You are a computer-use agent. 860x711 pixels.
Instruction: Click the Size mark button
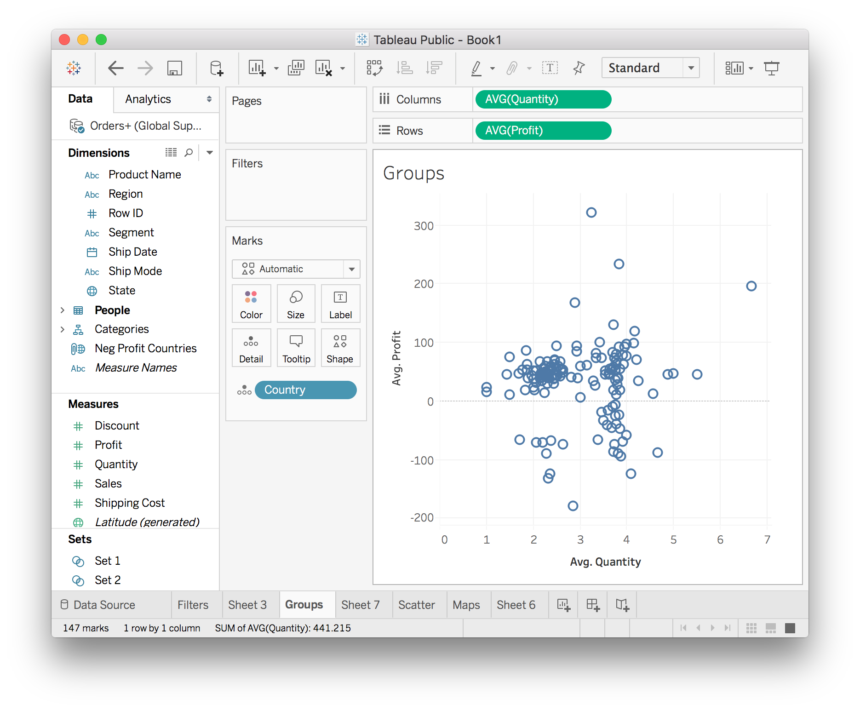(296, 304)
